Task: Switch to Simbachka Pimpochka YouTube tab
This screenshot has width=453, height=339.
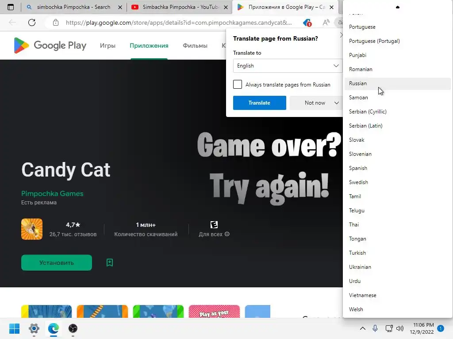Action: (179, 7)
